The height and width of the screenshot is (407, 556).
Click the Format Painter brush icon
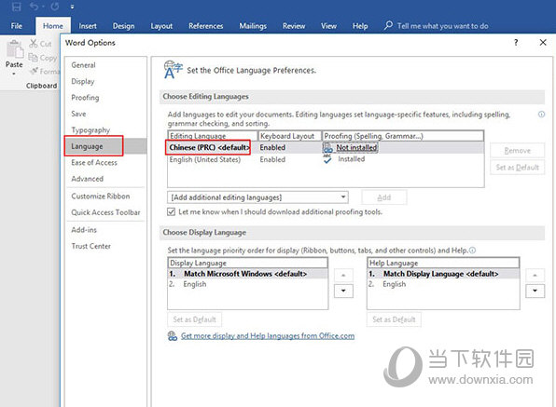coord(34,71)
